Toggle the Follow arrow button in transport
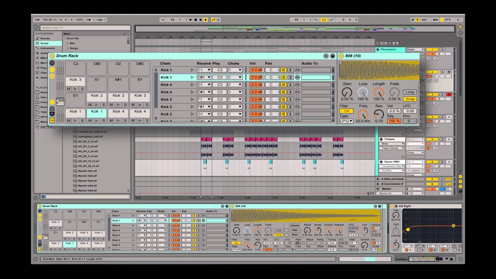Viewport: 496px width, 279px height. (163, 19)
